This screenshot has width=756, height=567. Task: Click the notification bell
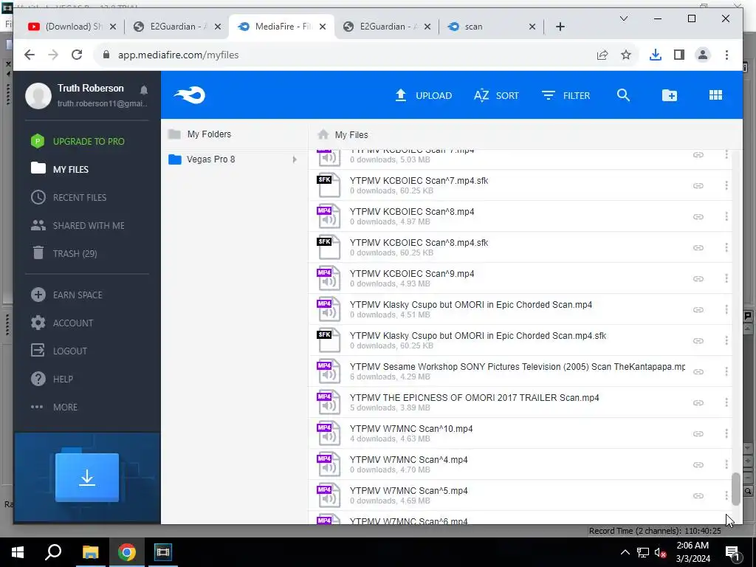(x=144, y=89)
